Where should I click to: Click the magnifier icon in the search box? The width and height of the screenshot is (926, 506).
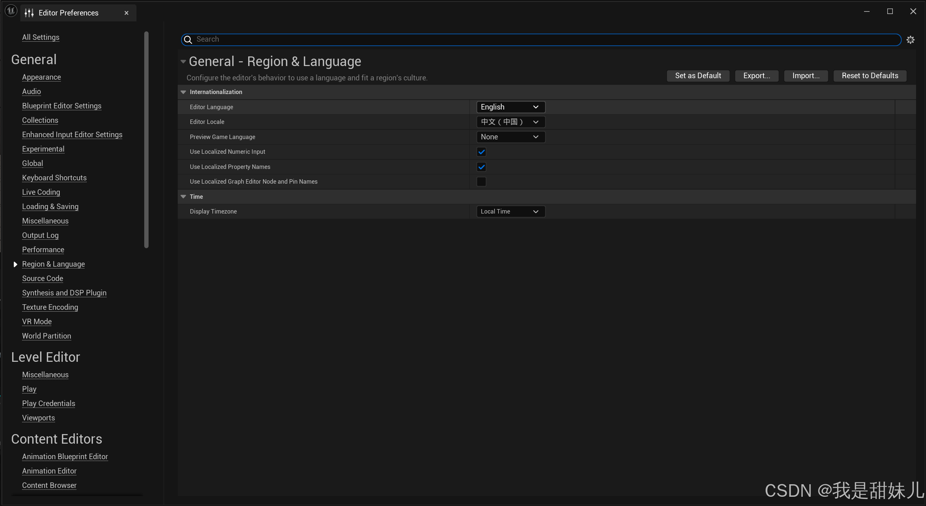click(188, 39)
